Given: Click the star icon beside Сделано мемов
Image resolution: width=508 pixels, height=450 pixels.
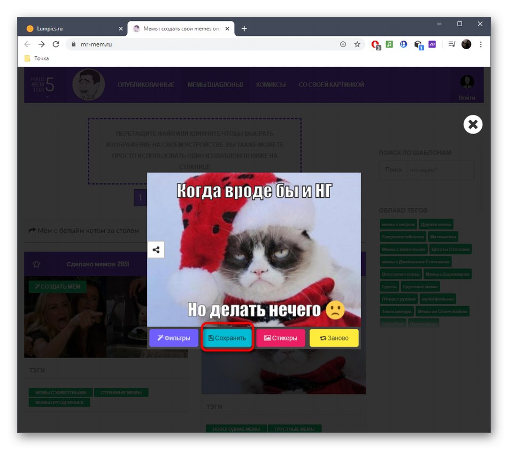Looking at the screenshot, I should click(36, 264).
